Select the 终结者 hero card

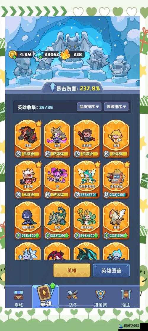(x=86, y=139)
